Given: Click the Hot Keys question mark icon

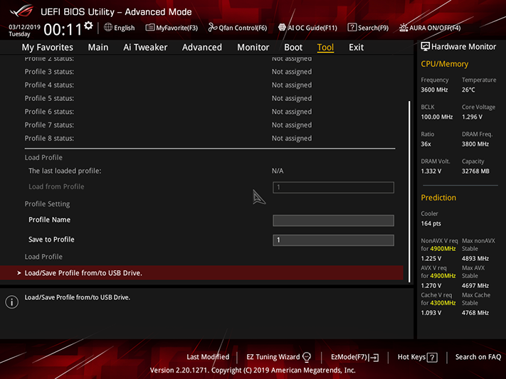Looking at the screenshot, I should click(x=432, y=358).
